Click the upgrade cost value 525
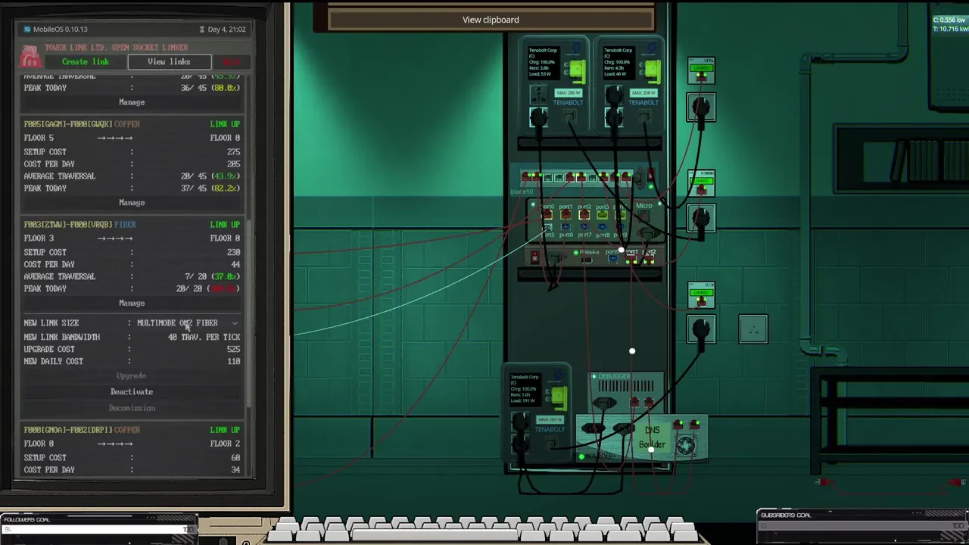This screenshot has width=969, height=545. click(x=233, y=350)
